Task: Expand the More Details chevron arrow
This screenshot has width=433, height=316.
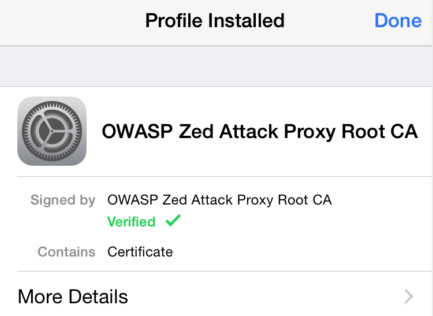Action: (x=409, y=297)
